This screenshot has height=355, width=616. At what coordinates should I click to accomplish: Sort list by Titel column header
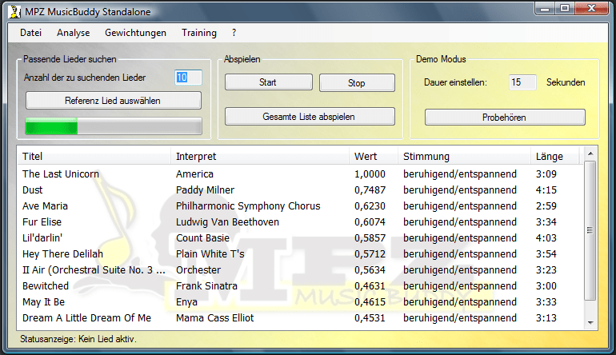94,156
